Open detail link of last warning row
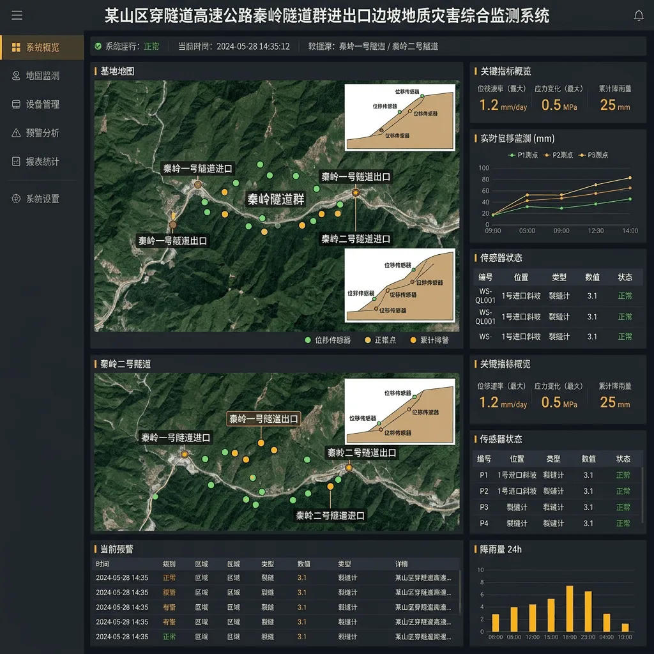 click(x=423, y=637)
